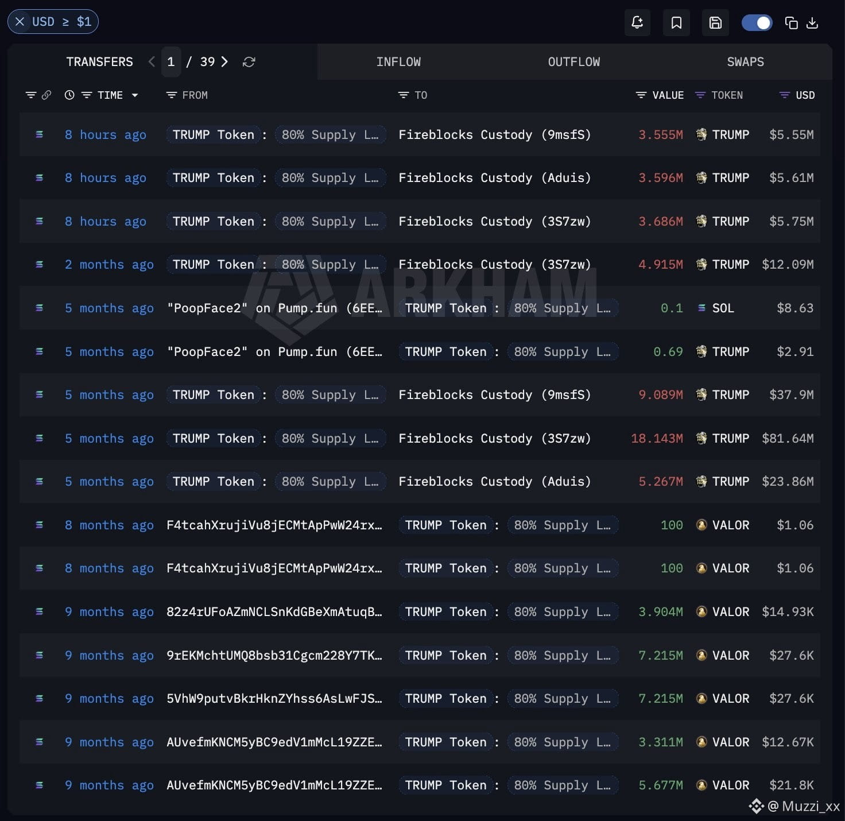
Task: Open the transaction icon for the $81.64M row
Action: coord(40,438)
